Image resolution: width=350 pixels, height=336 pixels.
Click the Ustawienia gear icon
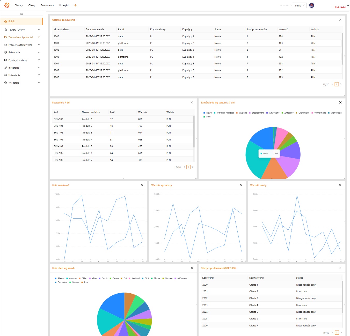(x=6, y=75)
